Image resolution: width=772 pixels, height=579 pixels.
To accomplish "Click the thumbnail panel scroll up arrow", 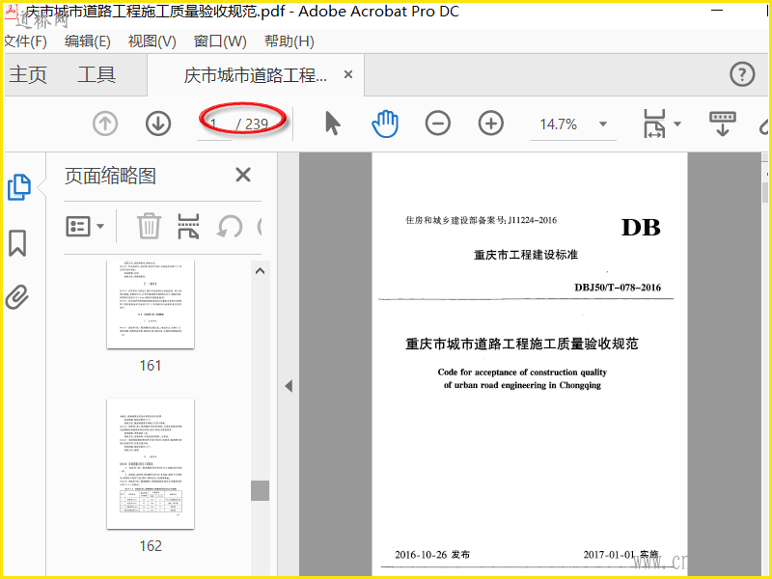I will (260, 271).
